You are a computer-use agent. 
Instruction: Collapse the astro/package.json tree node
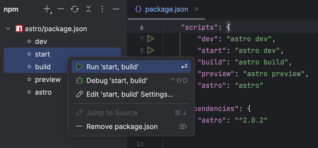click(x=8, y=29)
